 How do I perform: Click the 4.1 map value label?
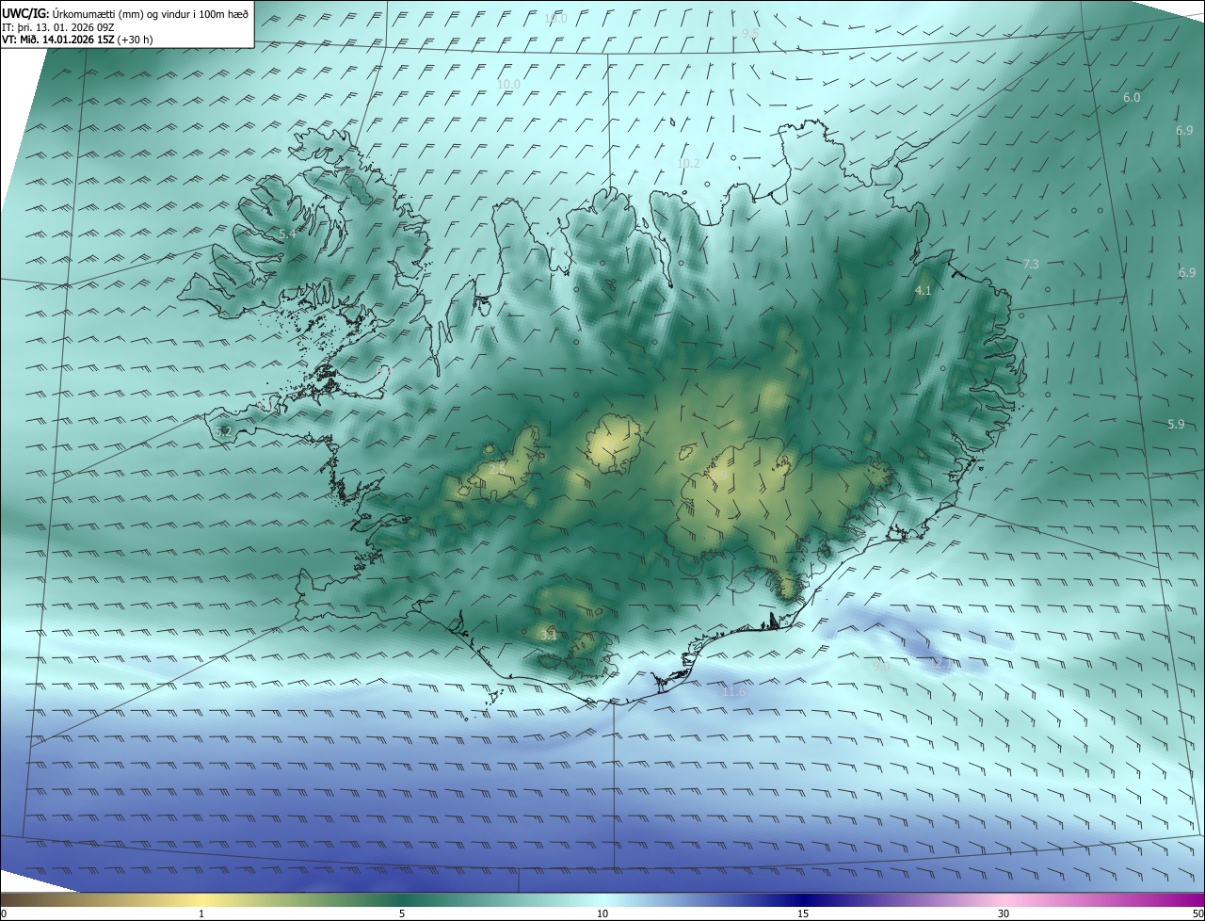924,291
